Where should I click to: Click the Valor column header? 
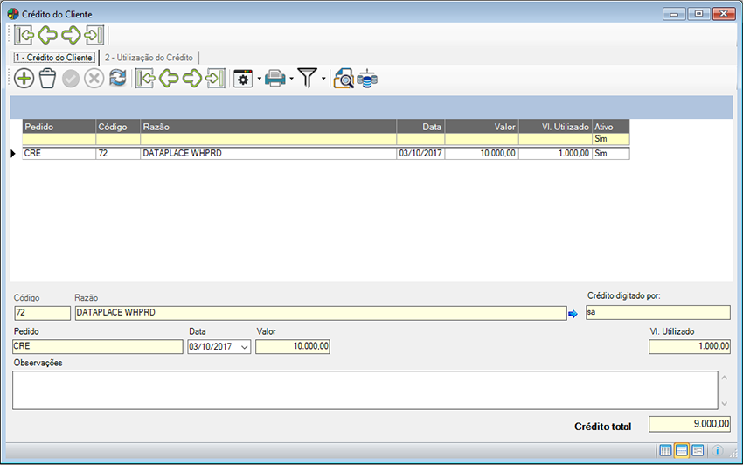coord(481,127)
